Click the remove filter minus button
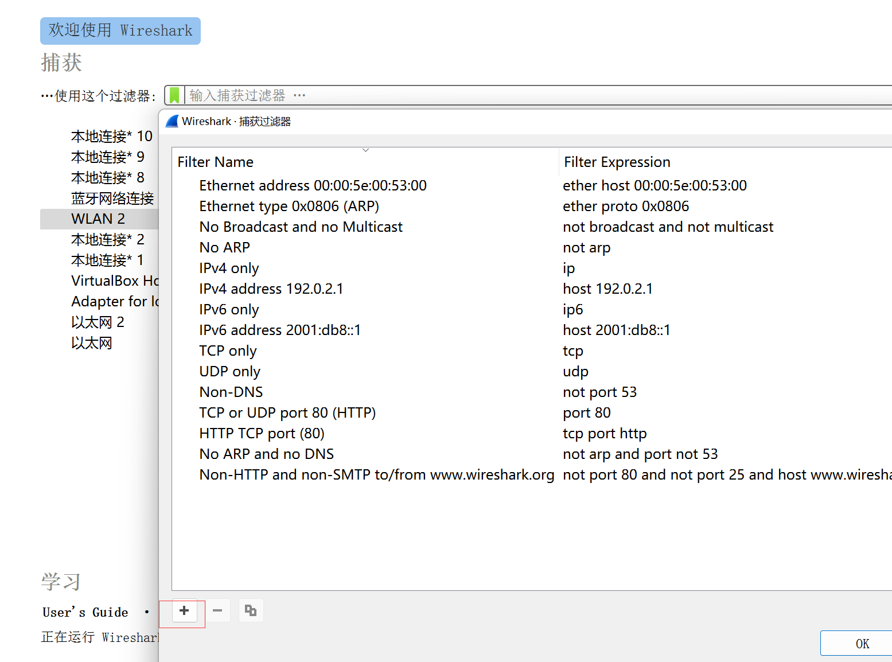892x662 pixels. (x=217, y=610)
